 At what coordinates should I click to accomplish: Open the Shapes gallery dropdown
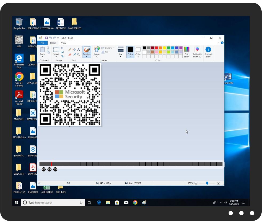tap(97, 57)
